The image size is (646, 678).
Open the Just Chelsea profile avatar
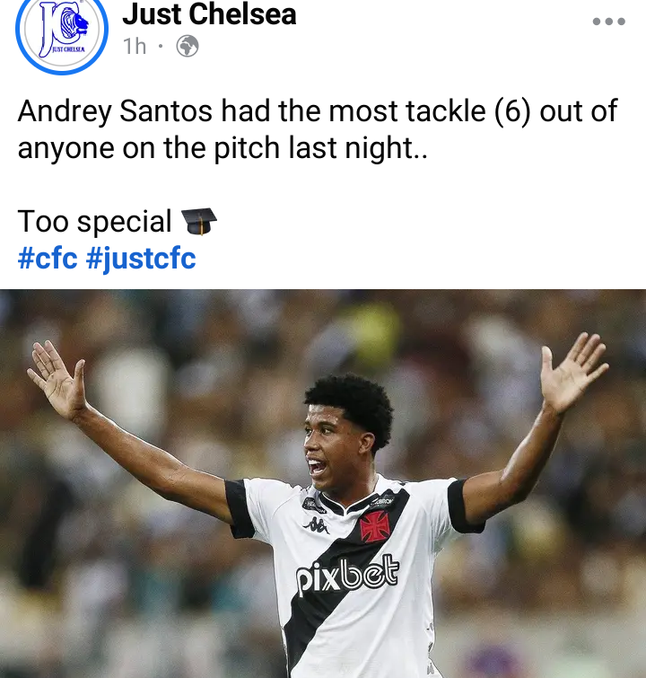pos(62,31)
